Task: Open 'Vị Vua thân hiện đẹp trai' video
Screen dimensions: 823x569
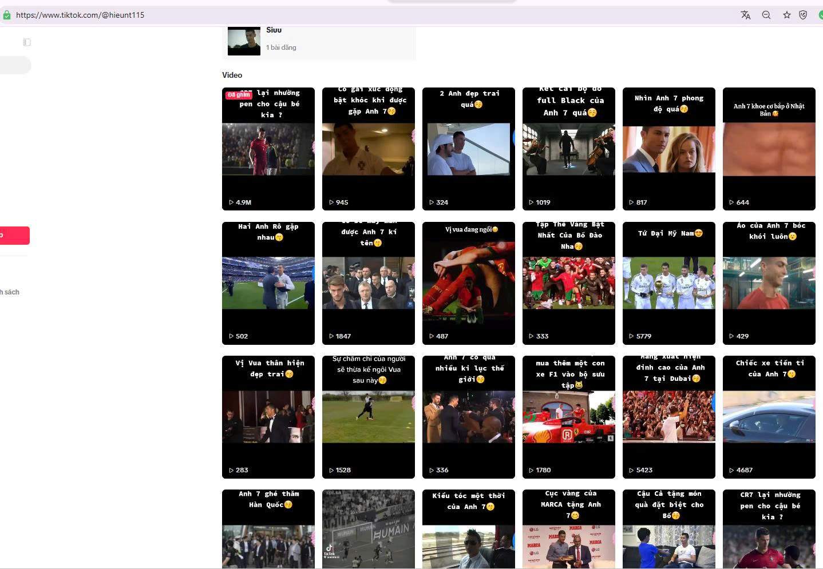Action: (x=268, y=417)
